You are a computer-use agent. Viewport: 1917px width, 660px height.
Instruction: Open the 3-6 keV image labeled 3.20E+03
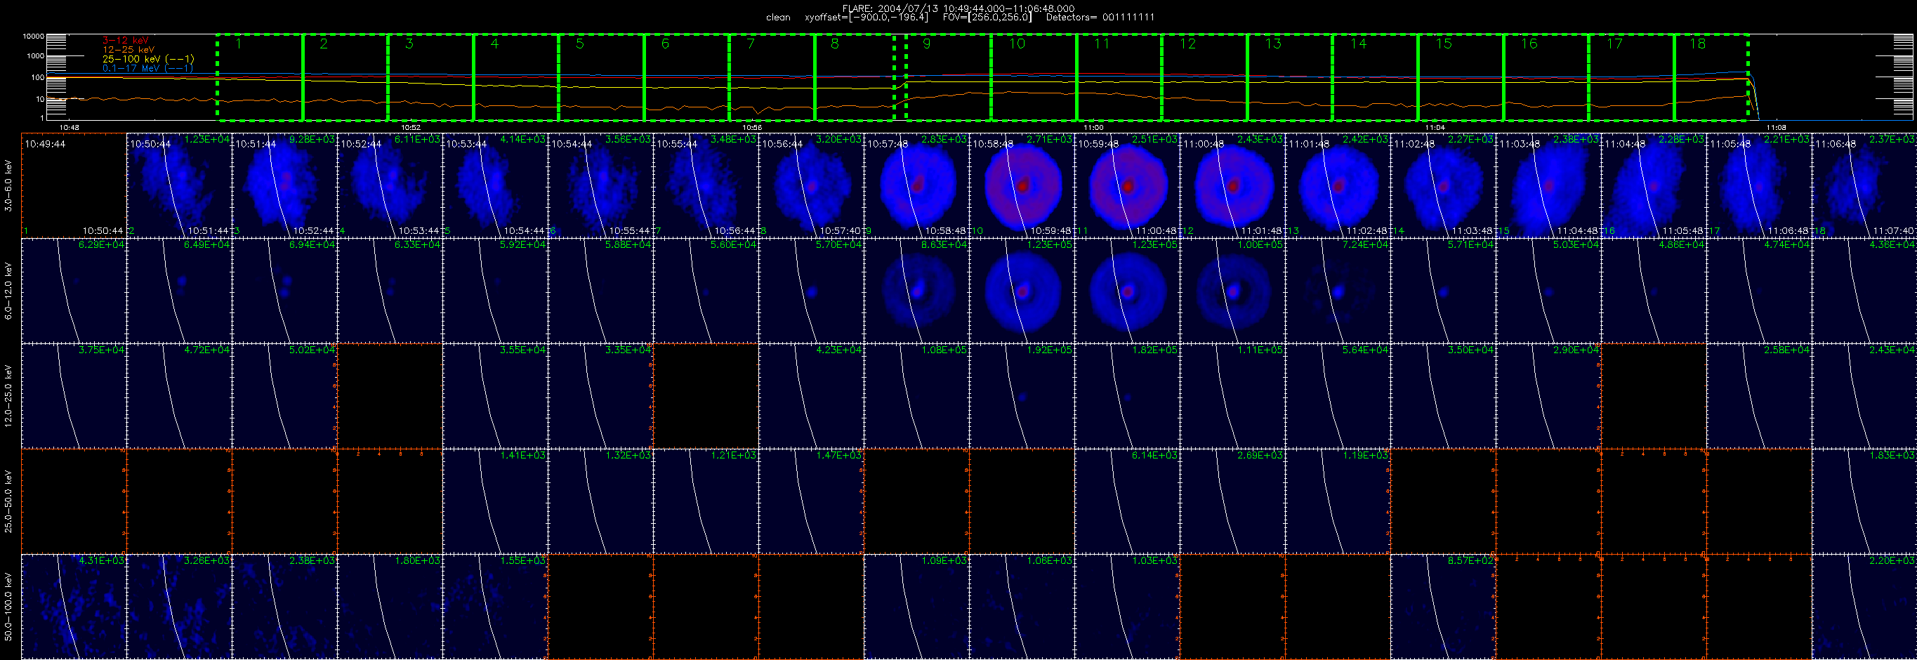(811, 185)
